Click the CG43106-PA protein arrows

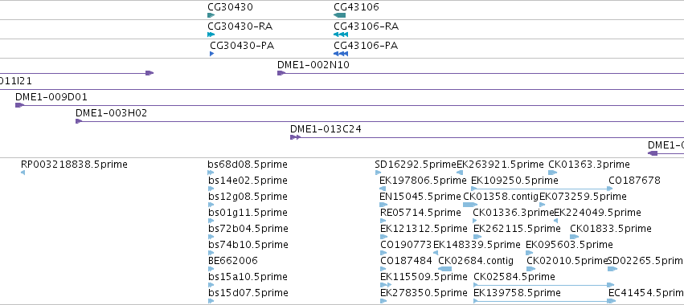click(340, 54)
